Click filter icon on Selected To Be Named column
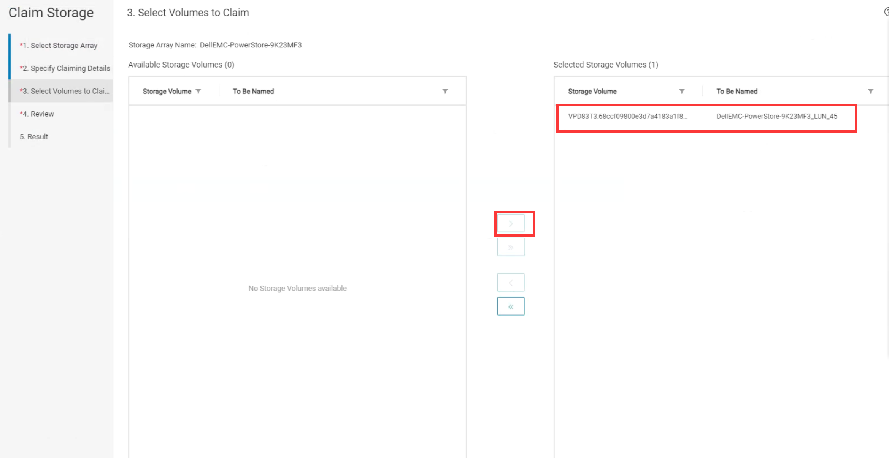Image resolution: width=889 pixels, height=458 pixels. tap(870, 91)
